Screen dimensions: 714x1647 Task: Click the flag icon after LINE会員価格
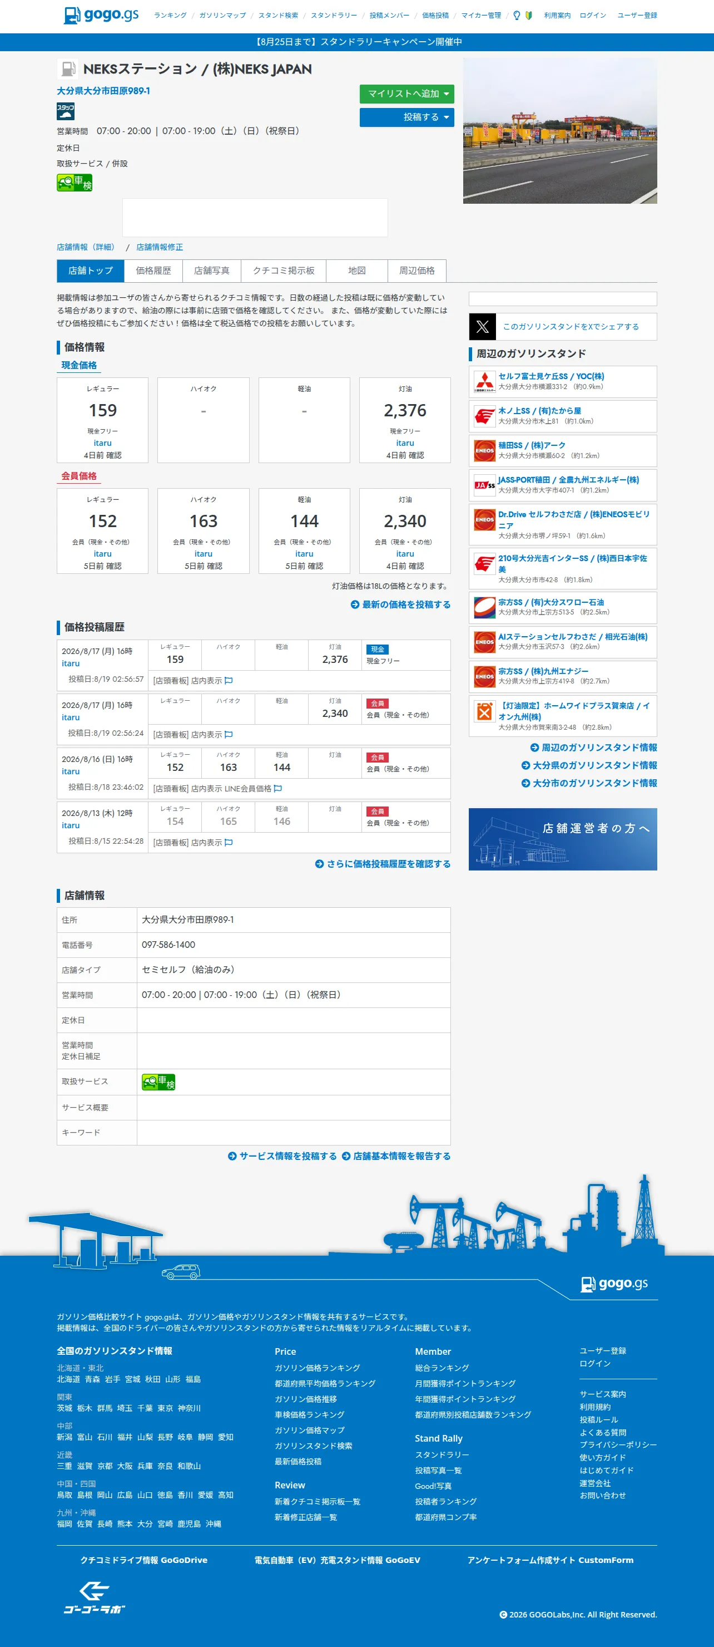coord(278,789)
